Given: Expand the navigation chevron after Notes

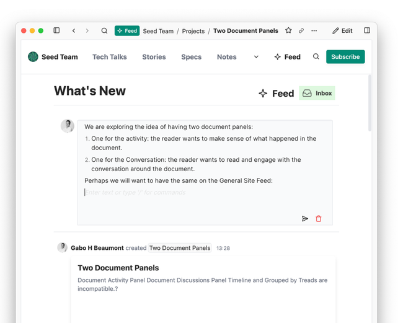Looking at the screenshot, I should [256, 57].
